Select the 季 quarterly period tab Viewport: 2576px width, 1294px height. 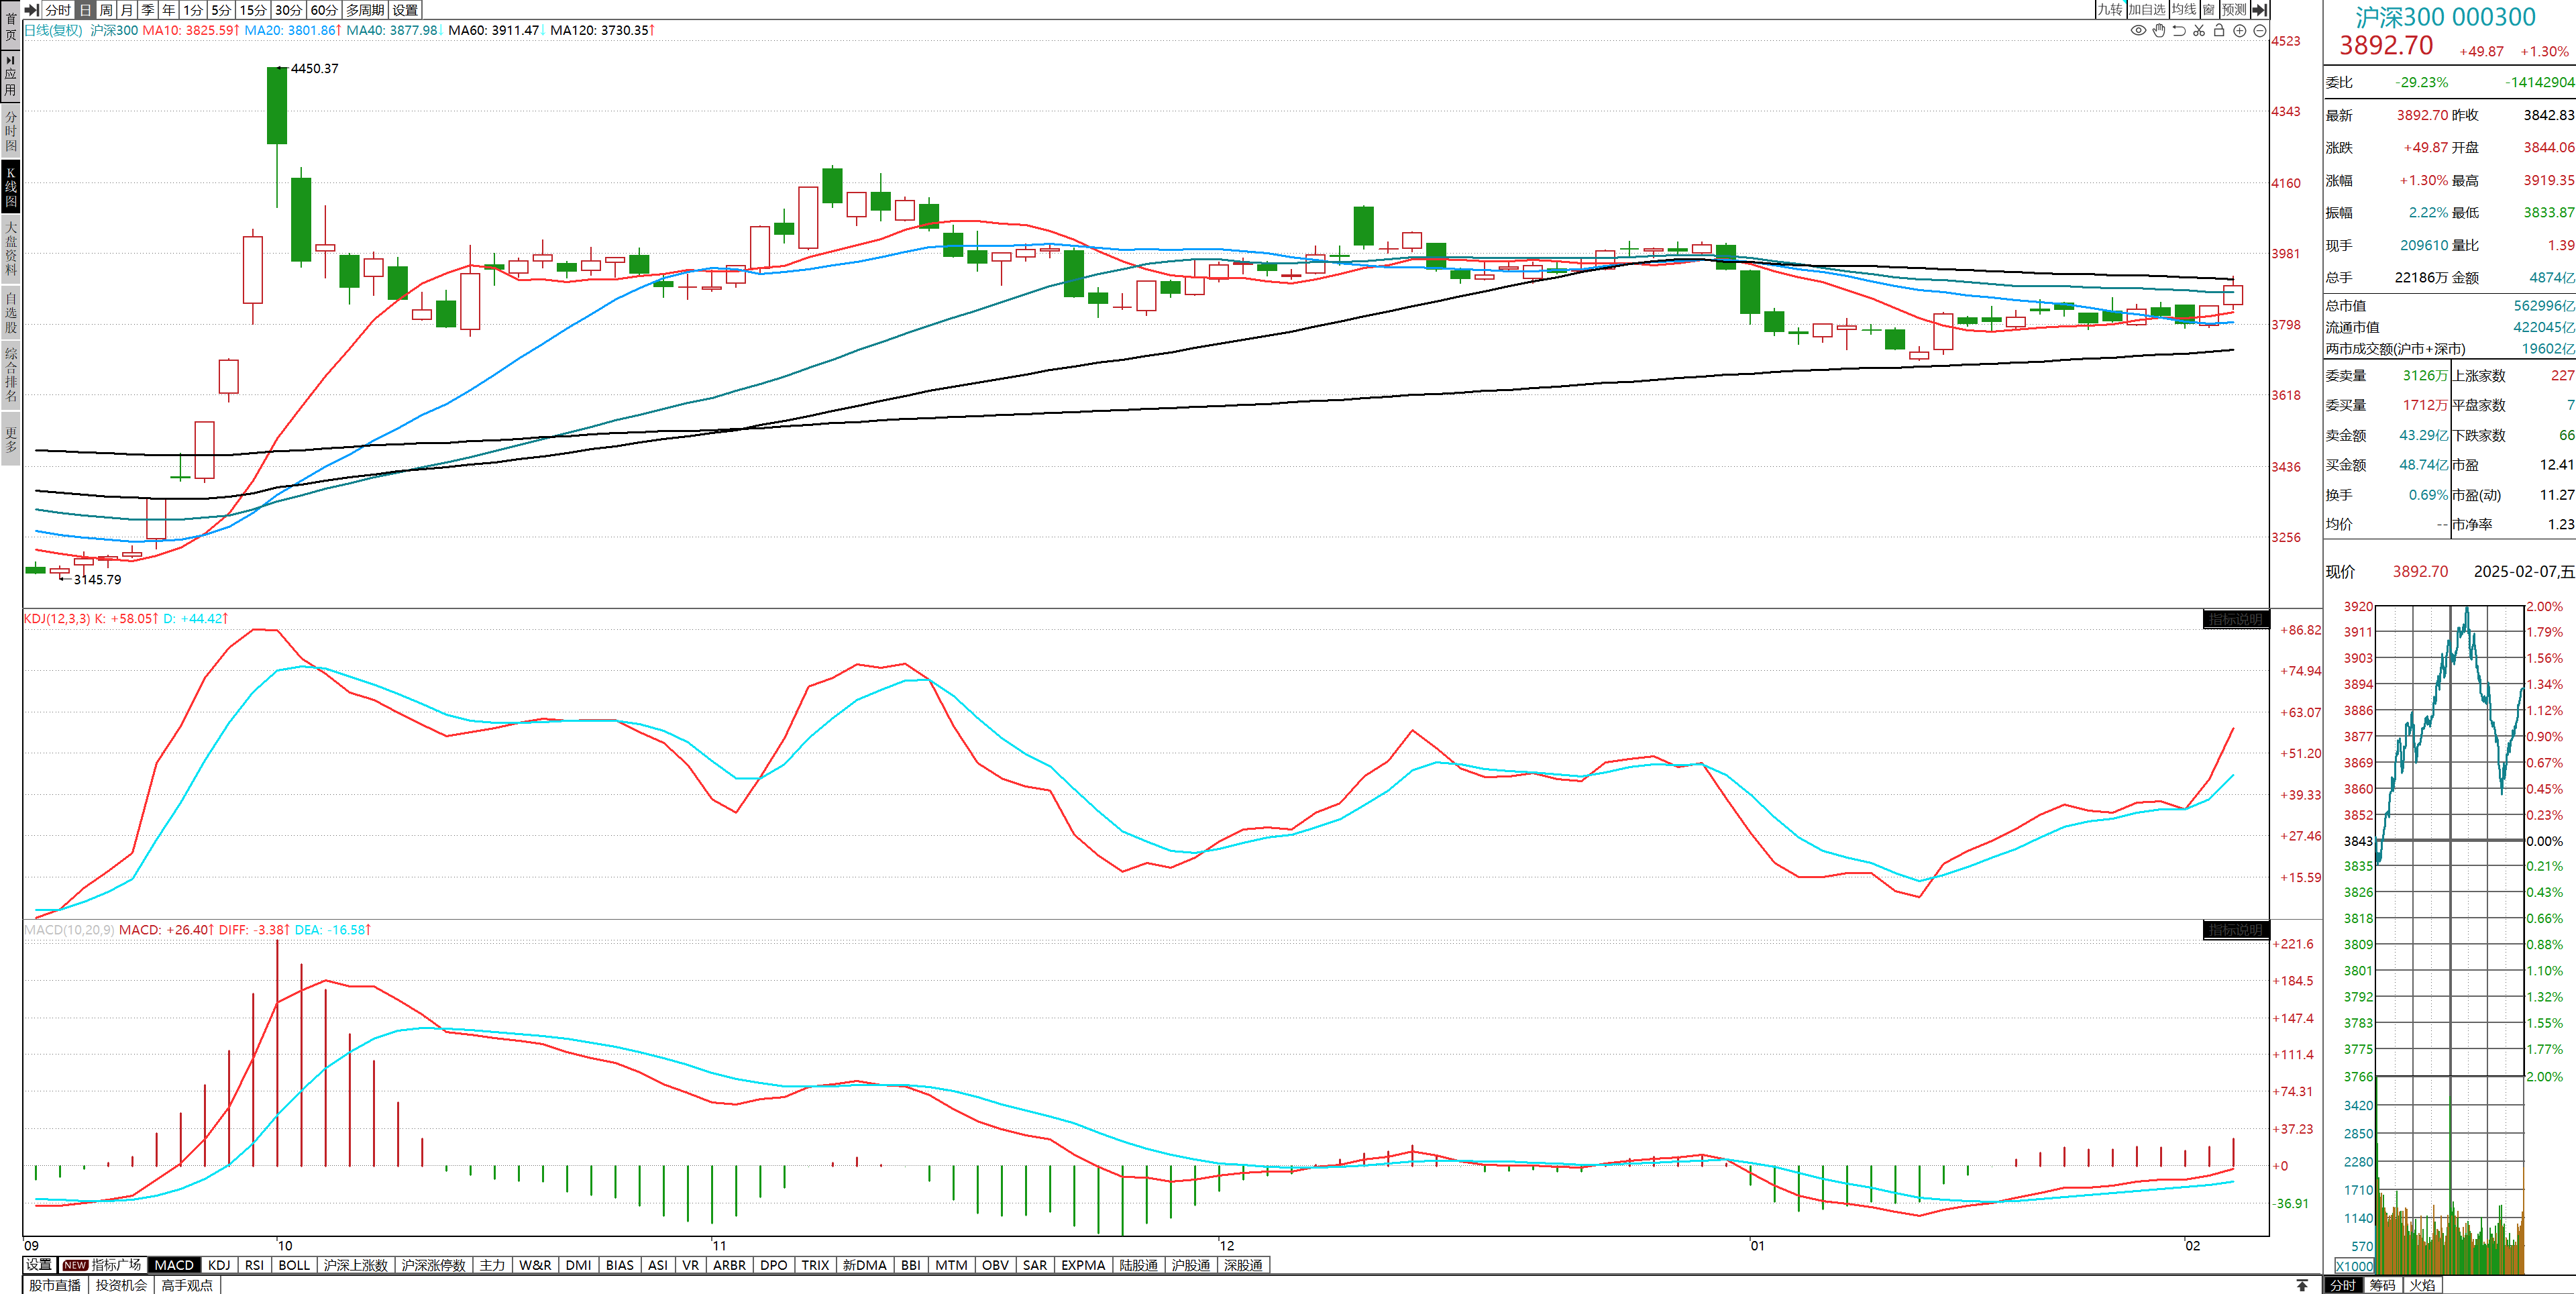coord(148,10)
